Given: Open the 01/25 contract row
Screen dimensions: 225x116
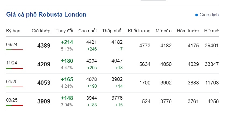Looking at the screenshot, I should [x=113, y=83].
